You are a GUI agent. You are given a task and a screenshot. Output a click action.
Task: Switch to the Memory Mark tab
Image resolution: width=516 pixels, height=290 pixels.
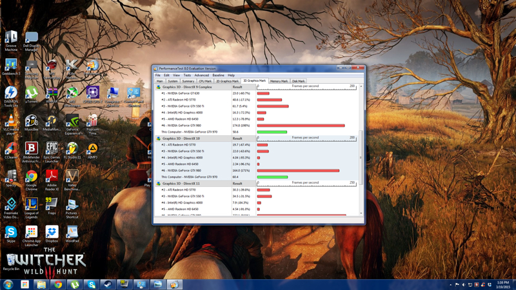pos(279,81)
